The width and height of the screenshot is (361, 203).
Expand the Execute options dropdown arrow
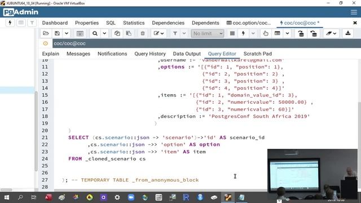point(253,33)
